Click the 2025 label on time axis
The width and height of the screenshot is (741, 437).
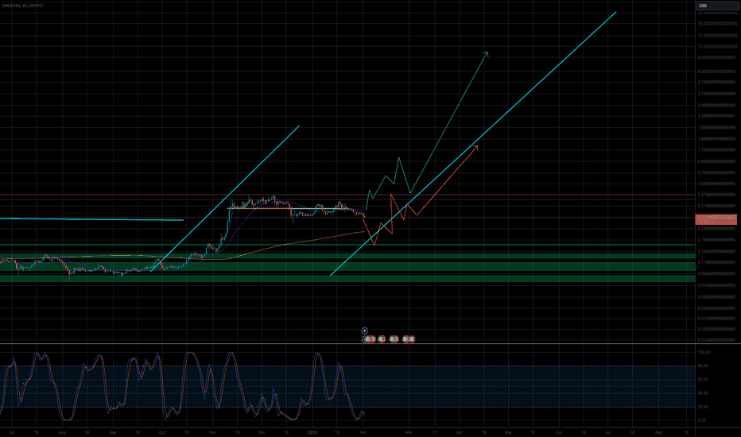pyautogui.click(x=312, y=432)
